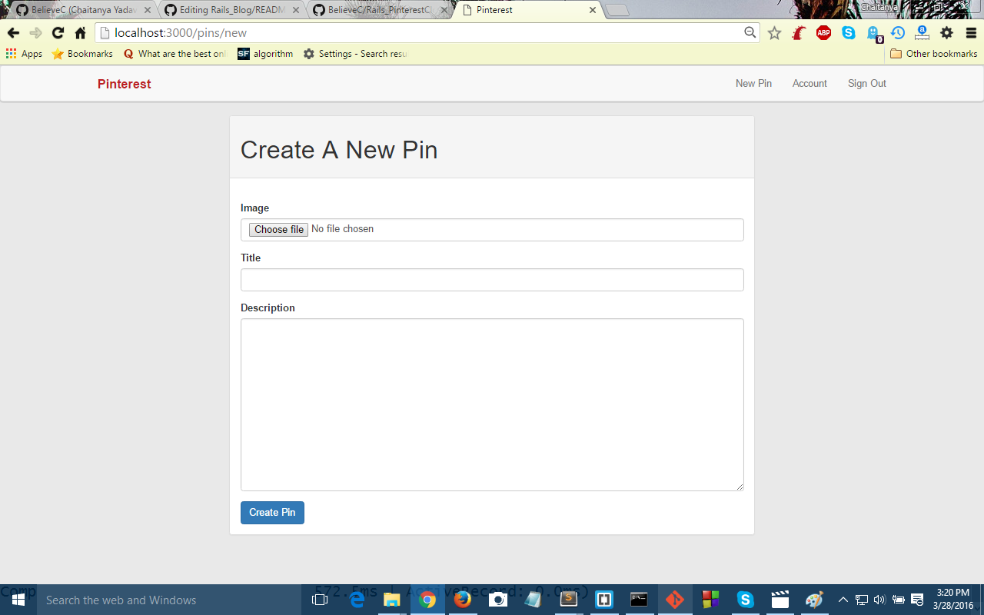Open the Action Center notifications icon
Image resolution: width=984 pixels, height=615 pixels.
[x=917, y=600]
